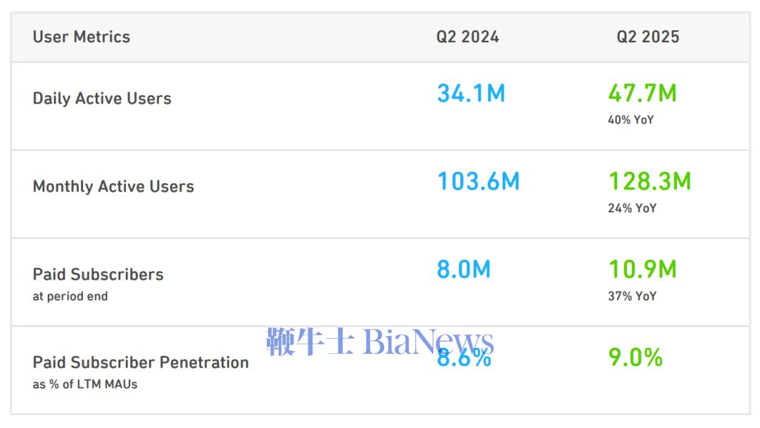Click the 8.0M paid subscribers value
This screenshot has height=428, width=760.
click(464, 270)
